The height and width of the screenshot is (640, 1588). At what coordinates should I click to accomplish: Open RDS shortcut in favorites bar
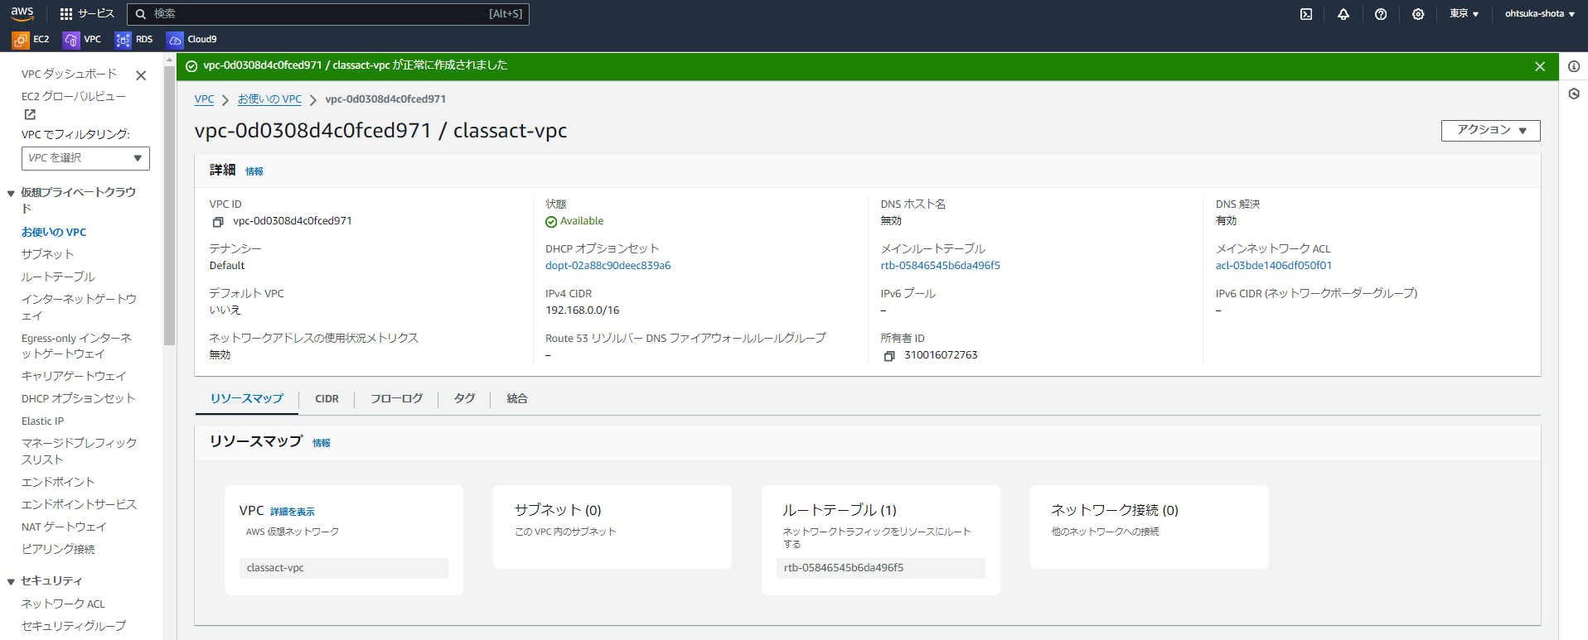[x=134, y=39]
